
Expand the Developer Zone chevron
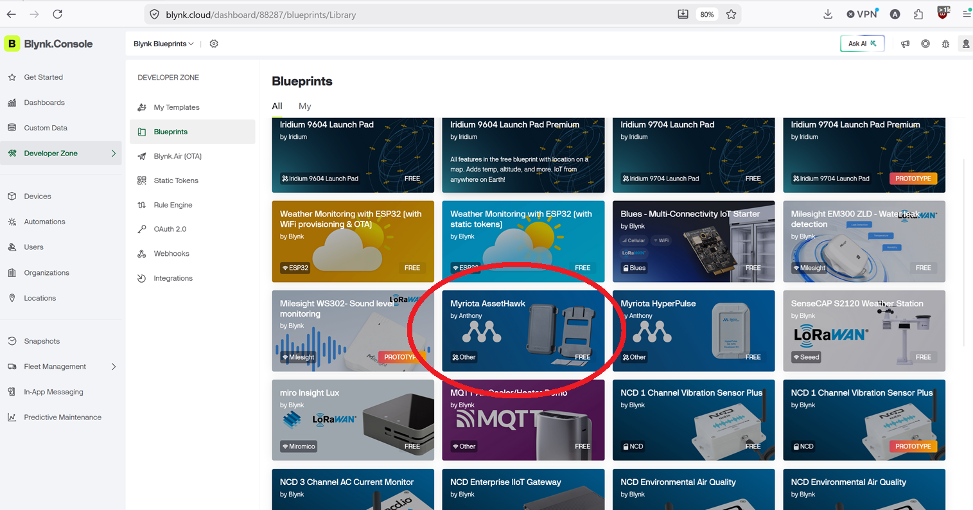tap(114, 154)
